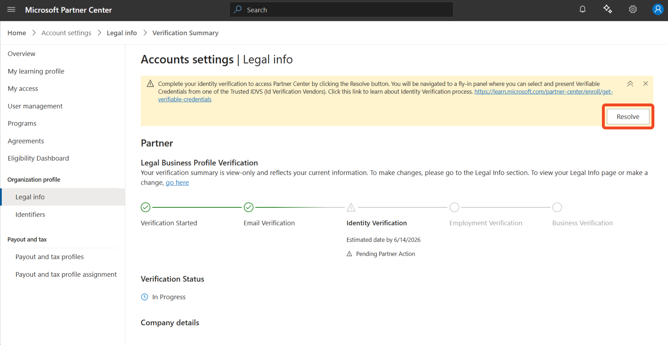Click the Identity Verification warning step icon
The width and height of the screenshot is (668, 345).
(x=351, y=207)
